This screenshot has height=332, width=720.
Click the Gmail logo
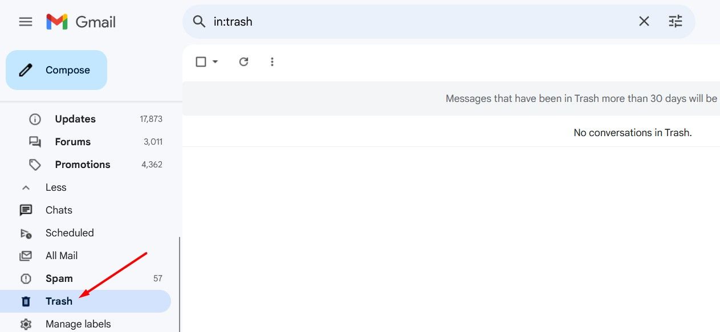[x=81, y=22]
